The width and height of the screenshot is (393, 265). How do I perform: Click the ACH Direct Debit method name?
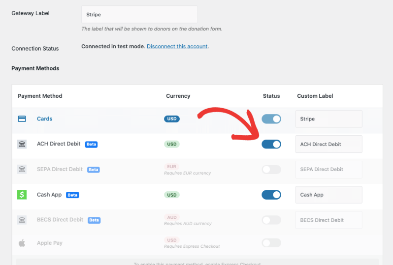[x=59, y=144]
